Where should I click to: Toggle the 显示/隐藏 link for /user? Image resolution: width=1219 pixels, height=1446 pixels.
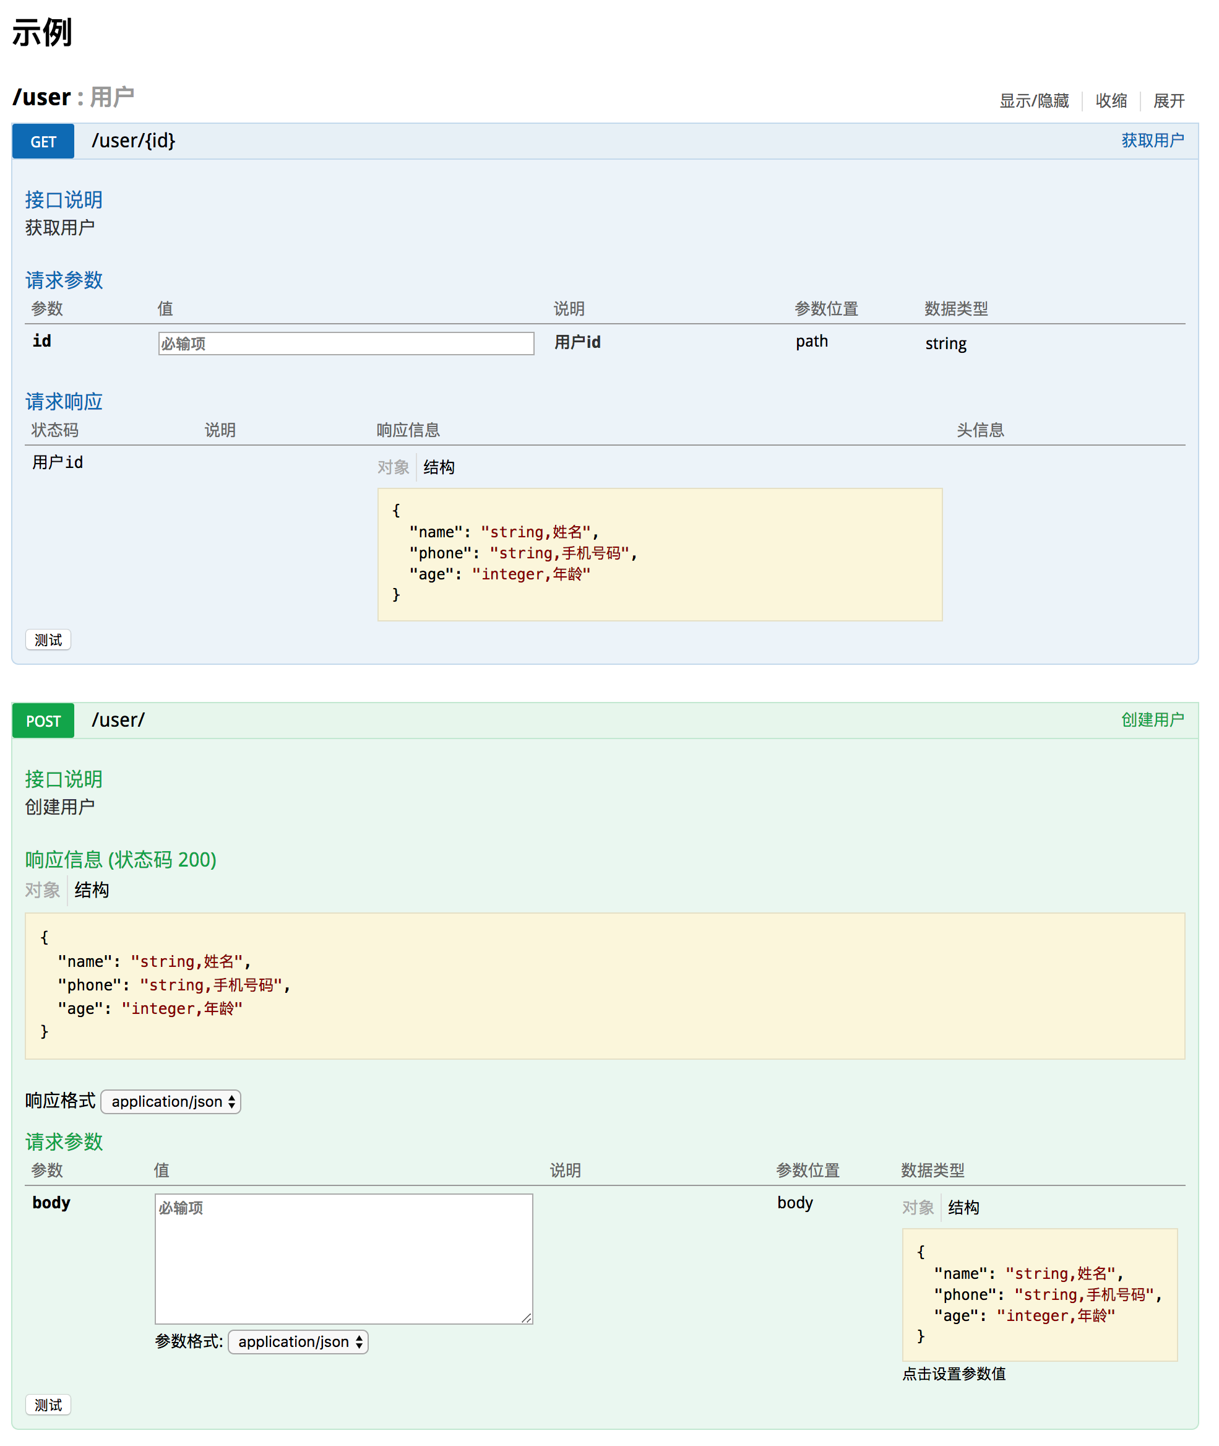point(1034,101)
